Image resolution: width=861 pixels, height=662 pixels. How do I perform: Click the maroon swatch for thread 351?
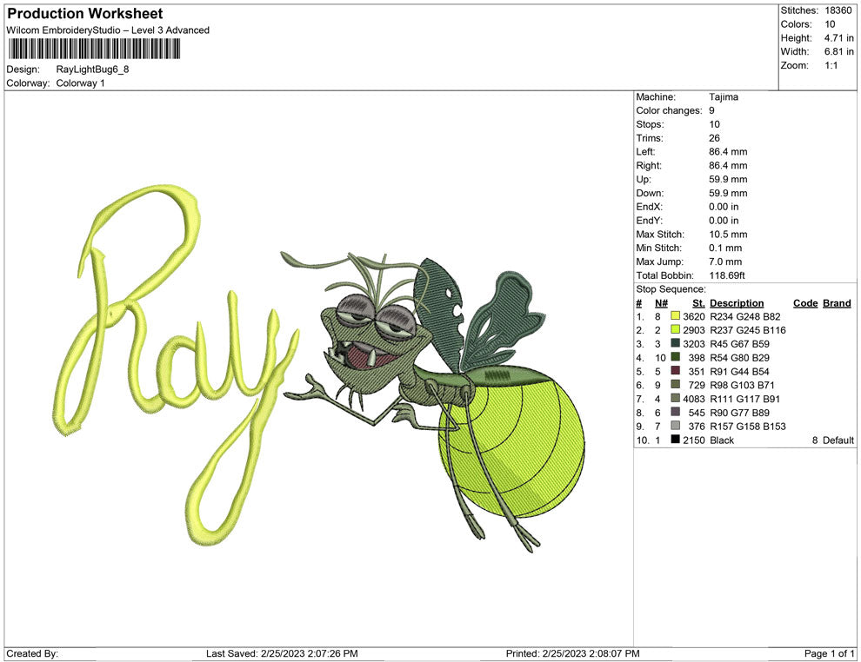(675, 371)
